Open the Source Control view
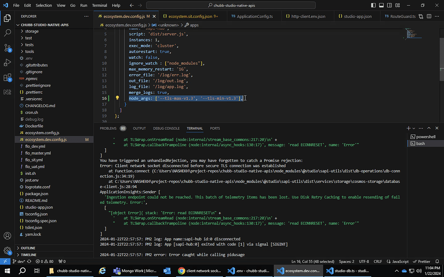This screenshot has width=444, height=277. tap(7, 48)
